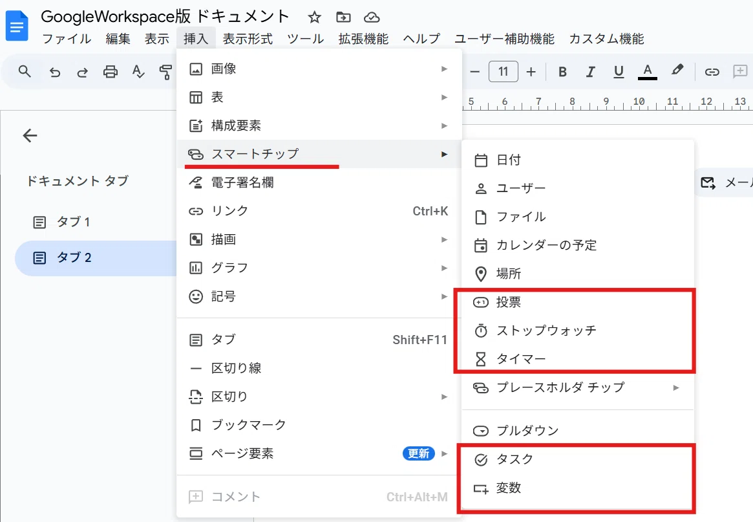Toggle underline formatting
Viewport: 753px width, 522px height.
pyautogui.click(x=619, y=72)
